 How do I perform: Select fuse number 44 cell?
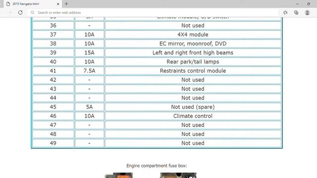pyautogui.click(x=53, y=98)
